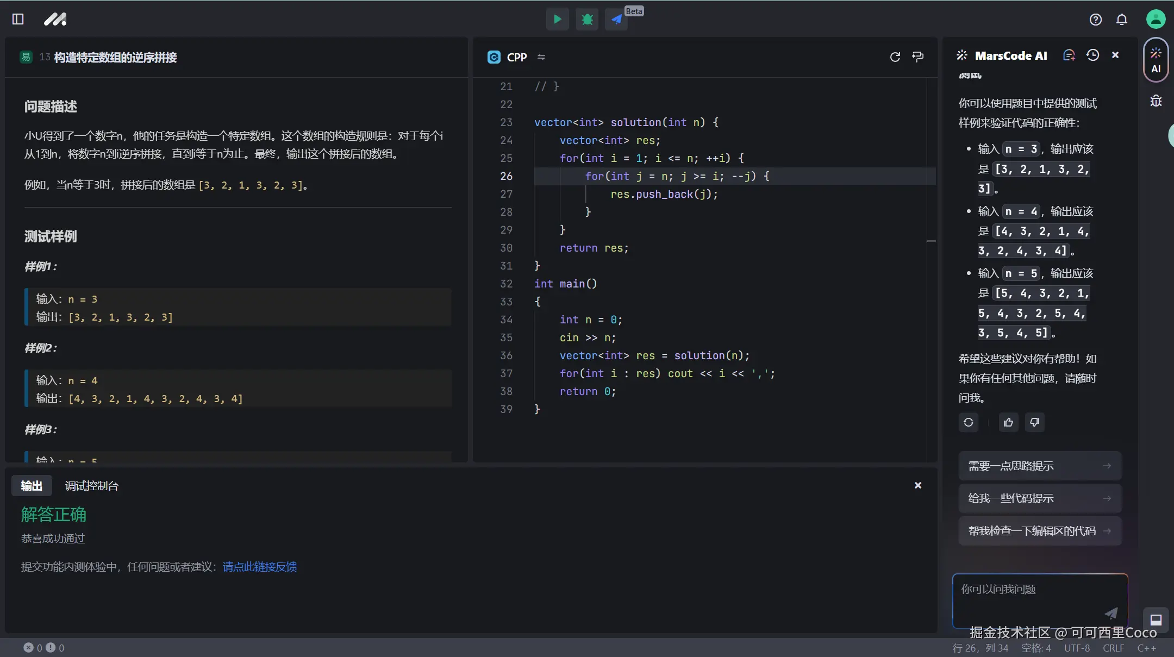Screen dimensions: 1174x657
Task: Toggle AI panel via right sidebar AI button
Action: click(1156, 60)
